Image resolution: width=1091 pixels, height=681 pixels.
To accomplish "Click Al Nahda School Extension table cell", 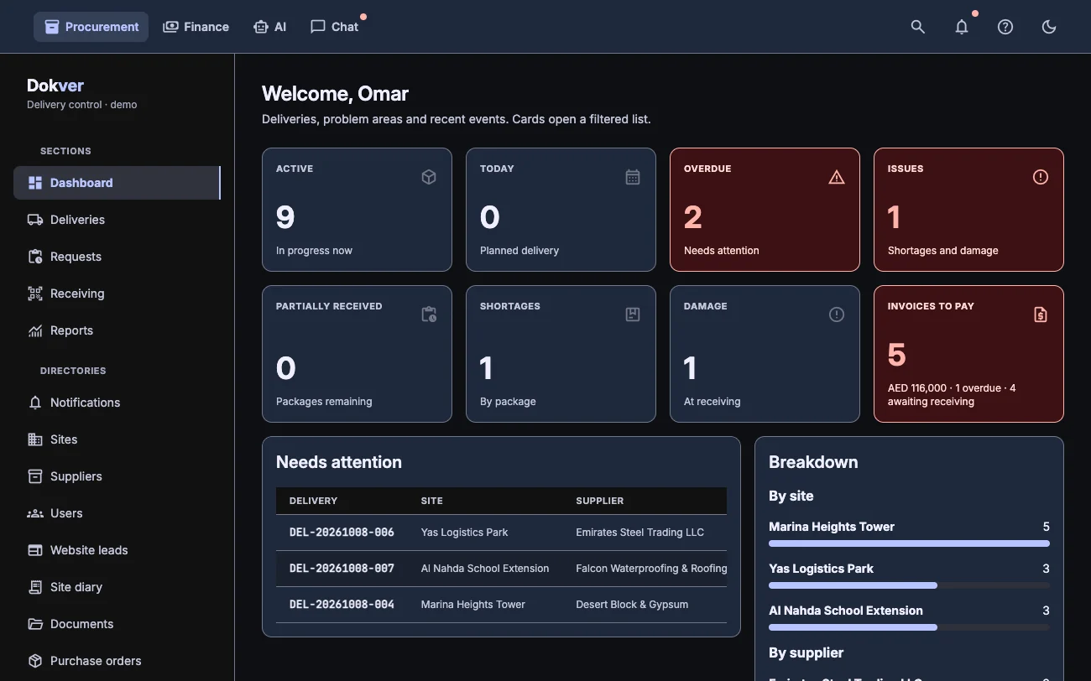I will [x=485, y=568].
